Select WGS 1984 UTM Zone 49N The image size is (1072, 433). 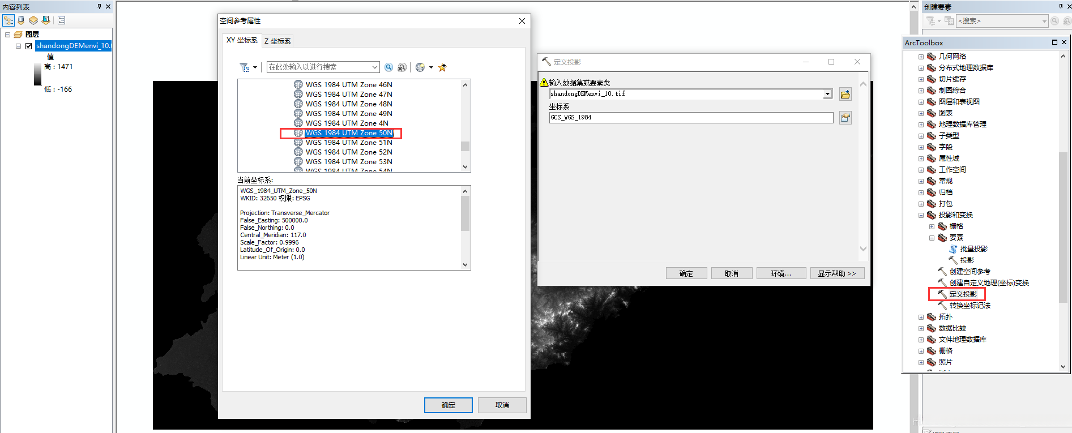click(x=349, y=113)
